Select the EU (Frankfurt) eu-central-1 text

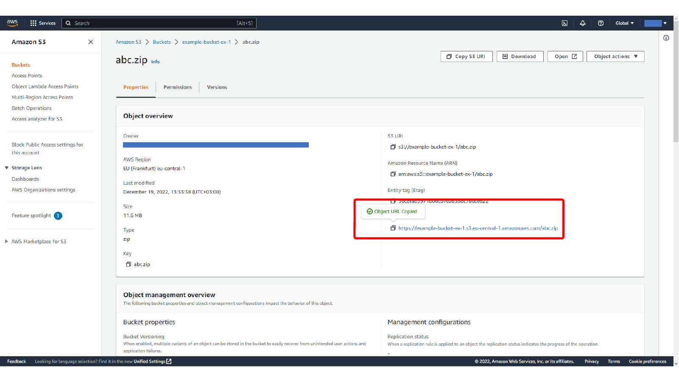[x=154, y=169]
